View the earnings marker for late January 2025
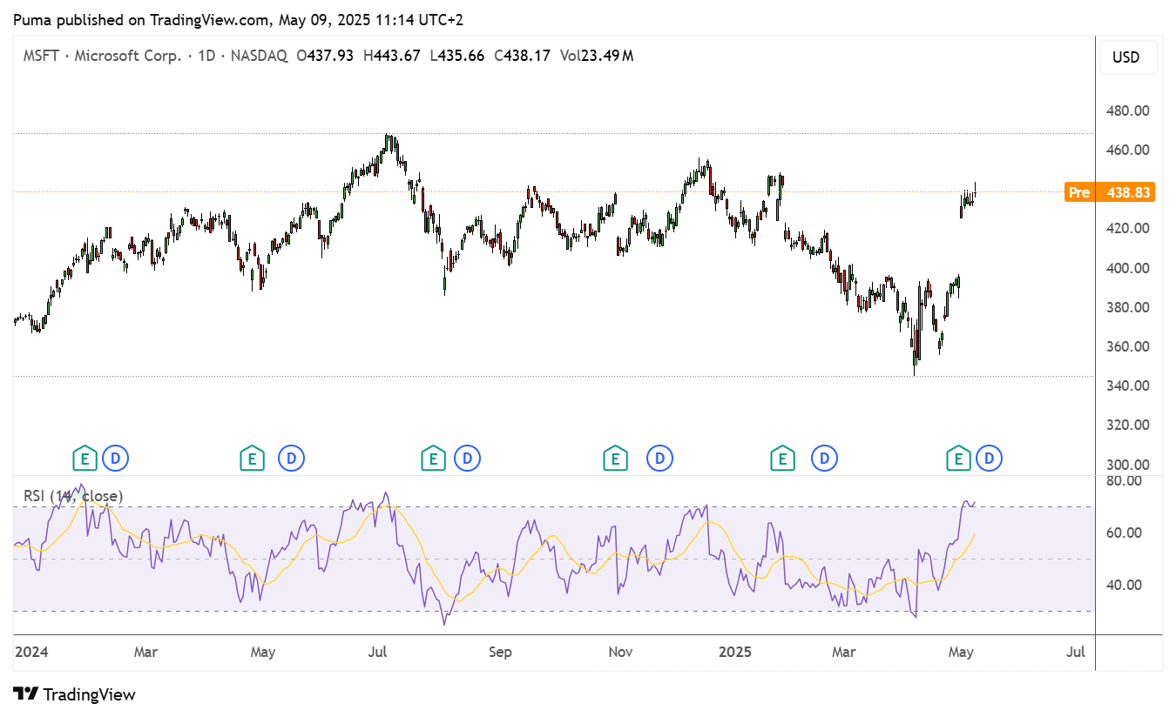 coord(782,457)
